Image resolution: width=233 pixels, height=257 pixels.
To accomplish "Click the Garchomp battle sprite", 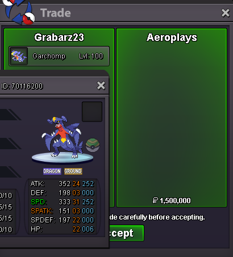I will point(63,137).
